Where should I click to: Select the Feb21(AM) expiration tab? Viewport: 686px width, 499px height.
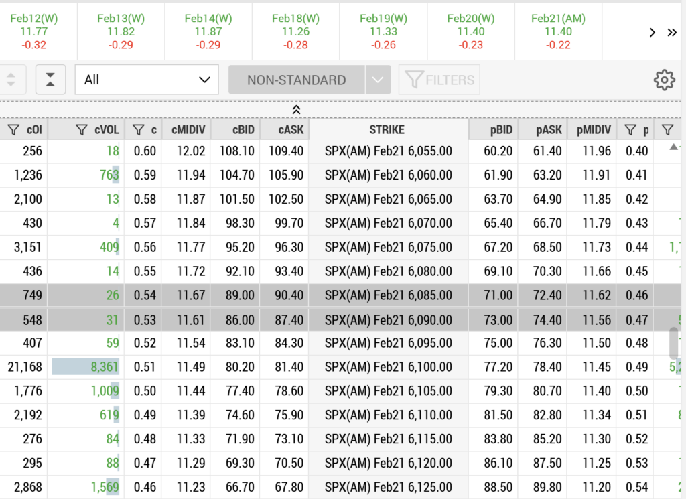[x=558, y=31]
